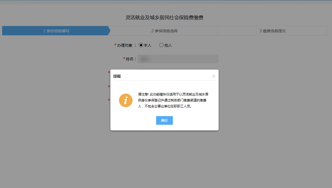
Task: Click the page title 灵活就业及城乡居民社会保险费缴费
Action: coord(166,18)
